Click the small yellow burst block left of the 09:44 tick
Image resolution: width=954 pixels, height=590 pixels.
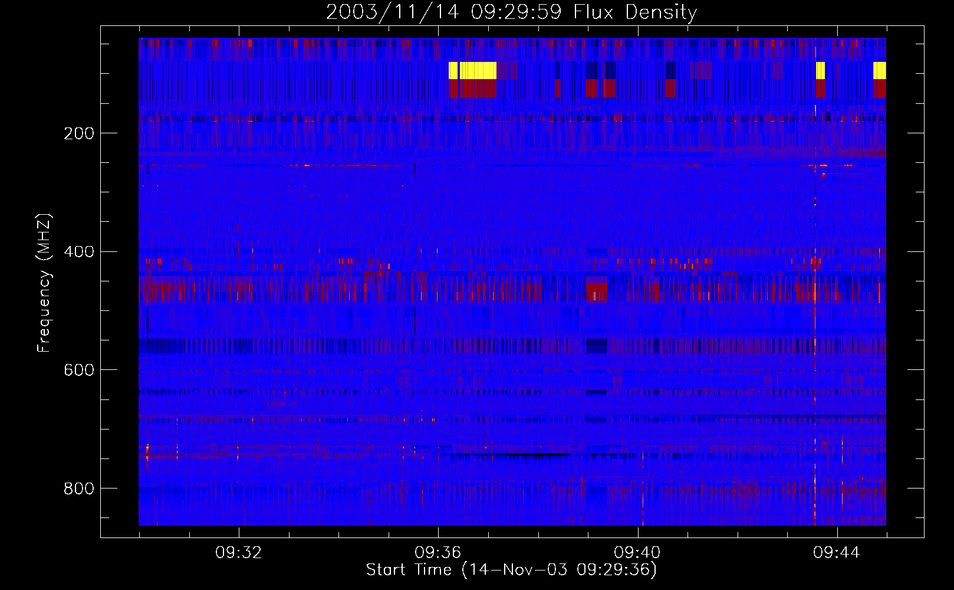(820, 70)
